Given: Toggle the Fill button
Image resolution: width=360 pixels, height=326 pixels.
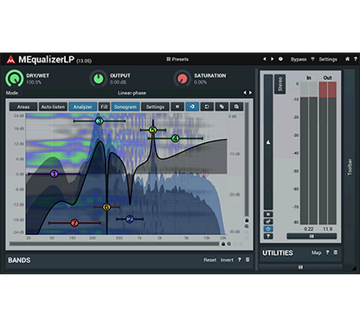Looking at the screenshot, I should tap(104, 107).
